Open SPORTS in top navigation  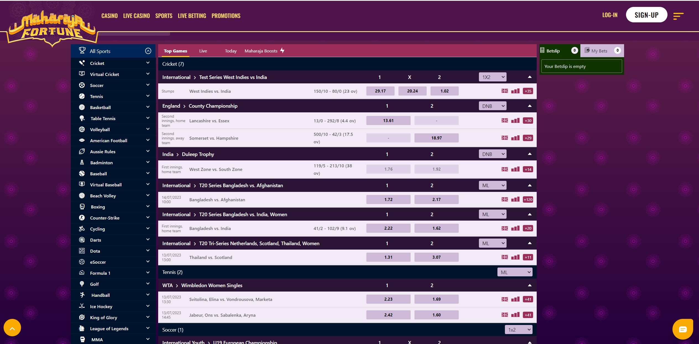pyautogui.click(x=164, y=16)
